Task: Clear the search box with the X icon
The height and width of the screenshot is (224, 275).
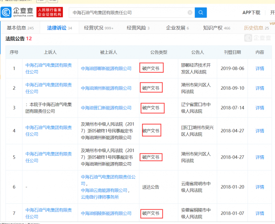Action: click(x=190, y=12)
